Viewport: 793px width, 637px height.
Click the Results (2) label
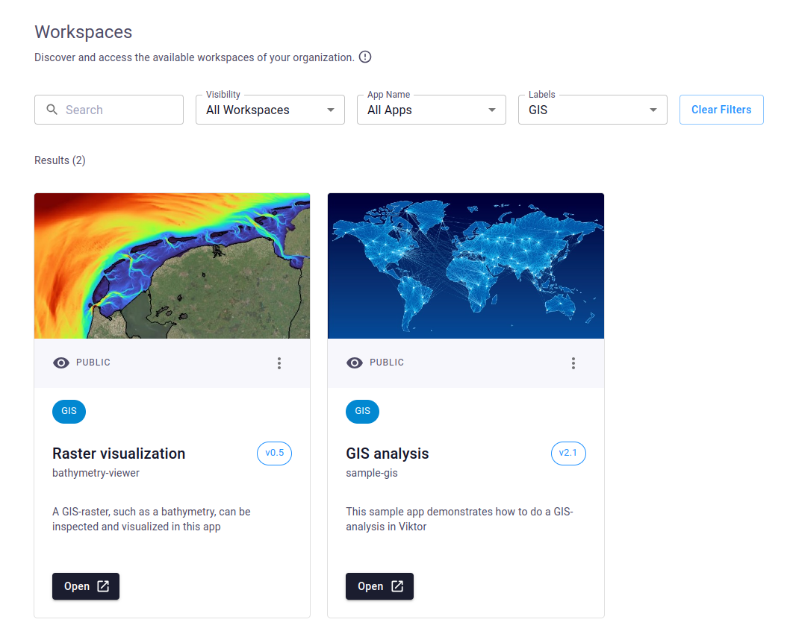[x=60, y=160]
